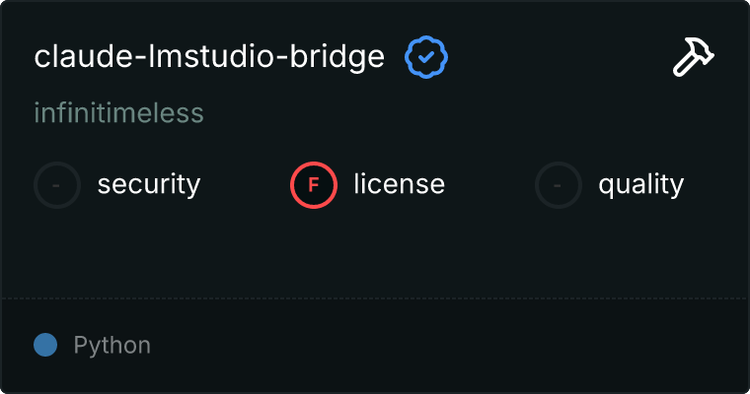Viewport: 750px width, 394px height.
Task: Click the checkmark inside the verified badge
Action: (426, 58)
